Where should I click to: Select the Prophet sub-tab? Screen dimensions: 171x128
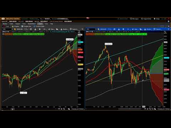[16, 26]
